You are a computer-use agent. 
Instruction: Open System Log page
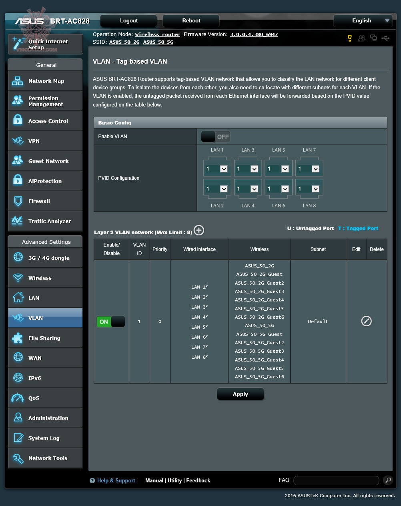click(x=46, y=438)
